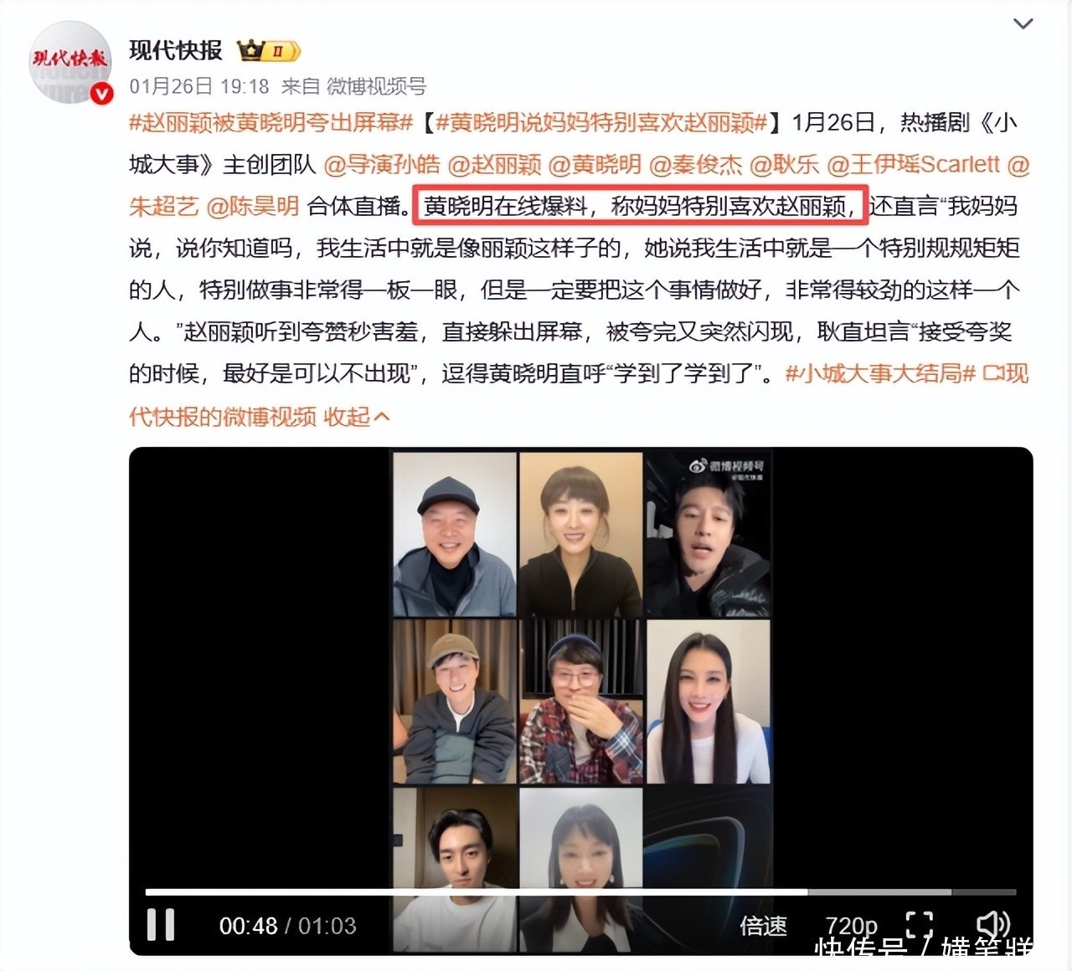1072x971 pixels.
Task: Mute the video volume speaker icon
Action: (x=994, y=924)
